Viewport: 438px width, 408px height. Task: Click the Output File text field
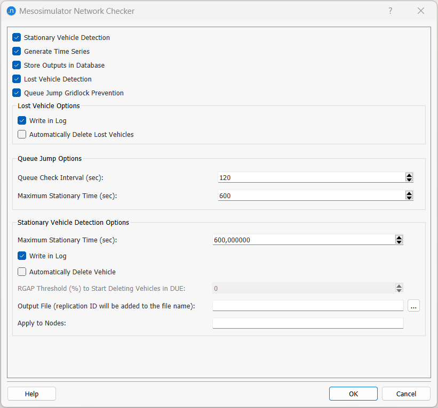coord(308,305)
